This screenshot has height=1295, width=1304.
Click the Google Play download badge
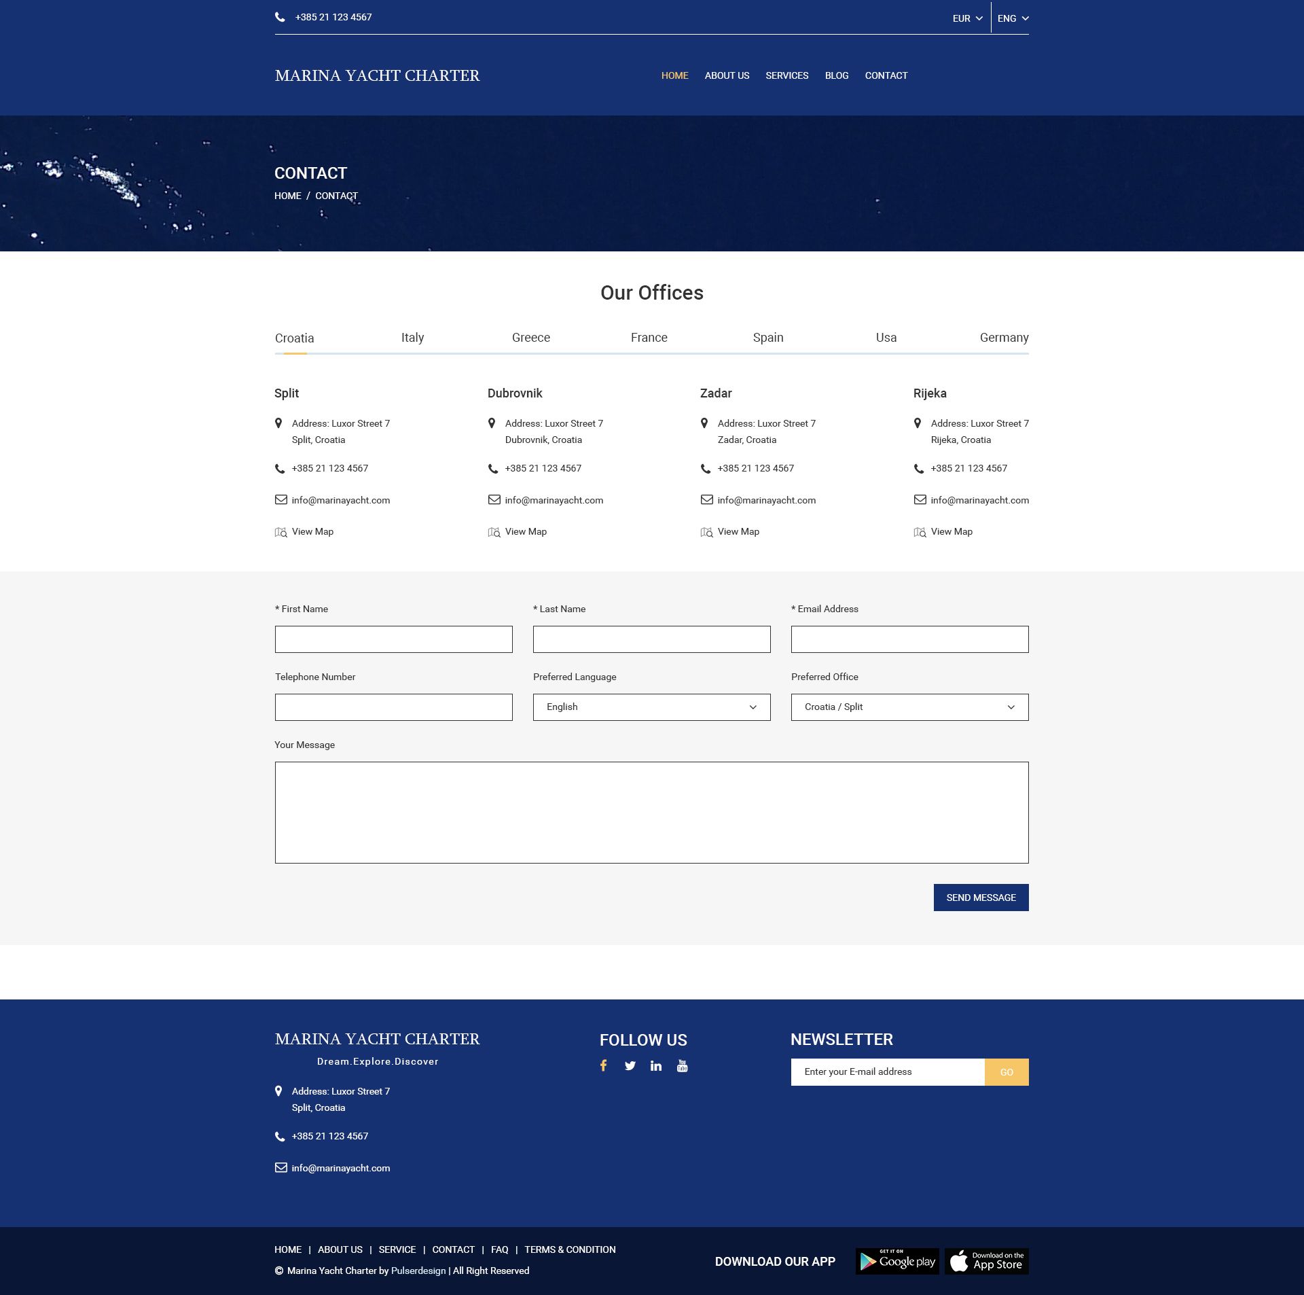(x=896, y=1261)
